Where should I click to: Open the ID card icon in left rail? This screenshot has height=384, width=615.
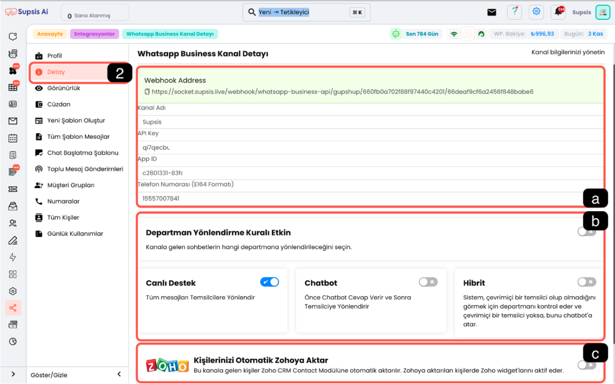coord(13,104)
